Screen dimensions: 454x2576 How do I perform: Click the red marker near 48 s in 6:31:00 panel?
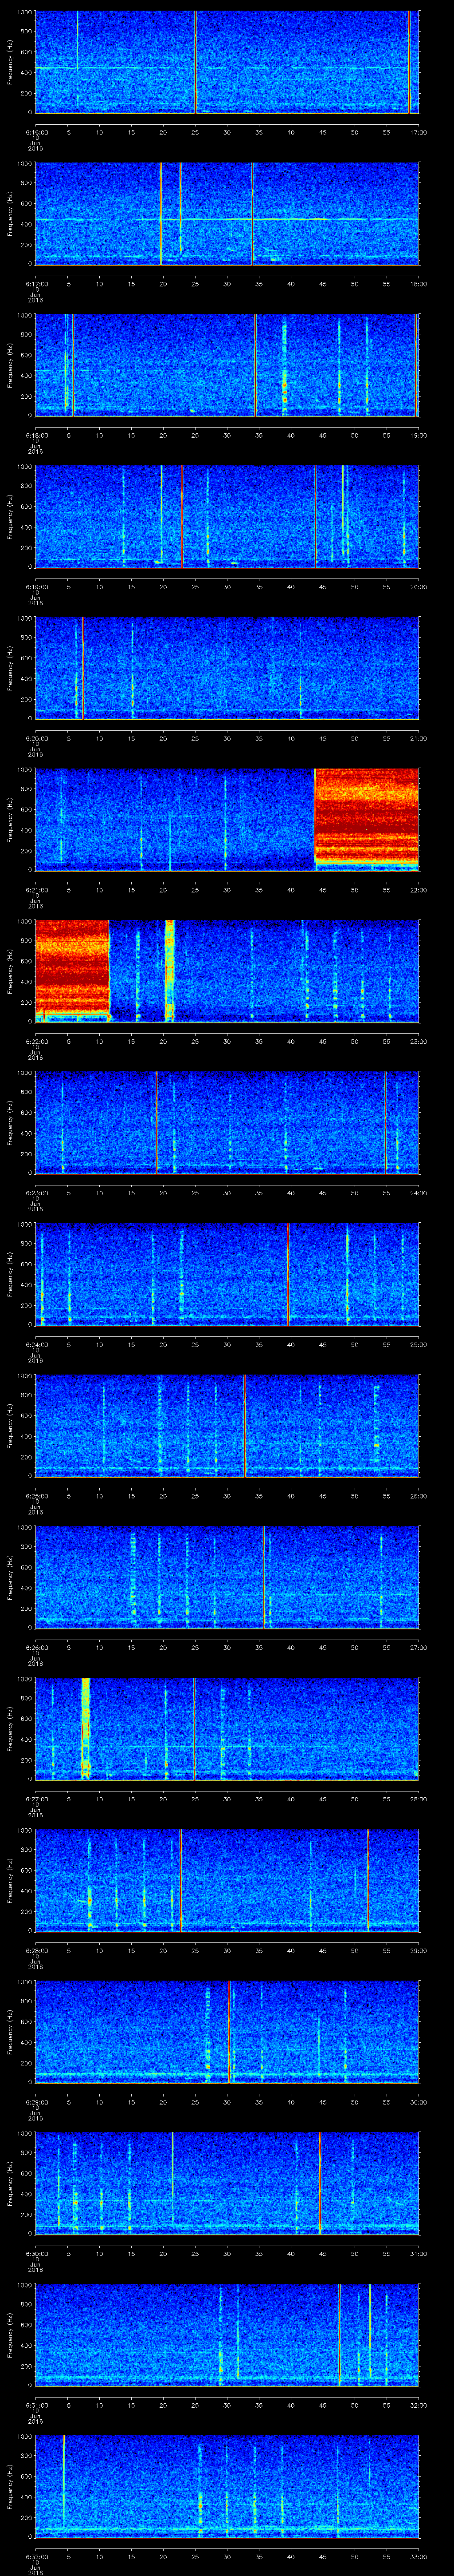pos(339,2336)
